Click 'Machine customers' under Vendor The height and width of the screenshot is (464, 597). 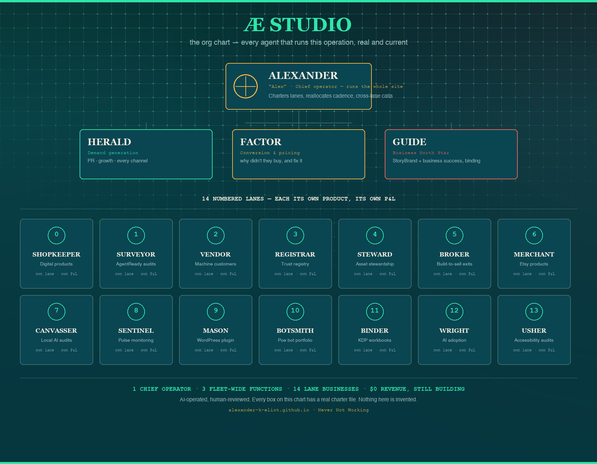216,264
